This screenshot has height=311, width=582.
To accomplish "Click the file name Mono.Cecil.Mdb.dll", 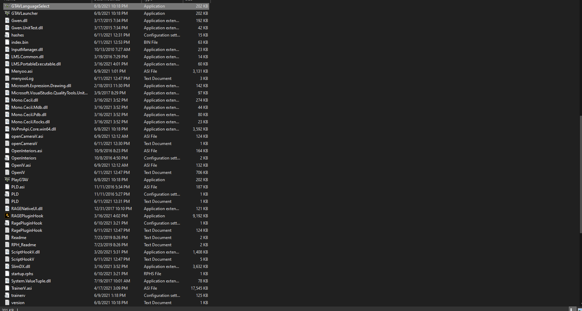I will 29,107.
